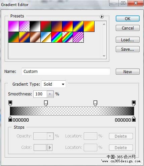144x166 pixels.
Task: Choose the copper metallic gradient preset
Action: (35, 37)
